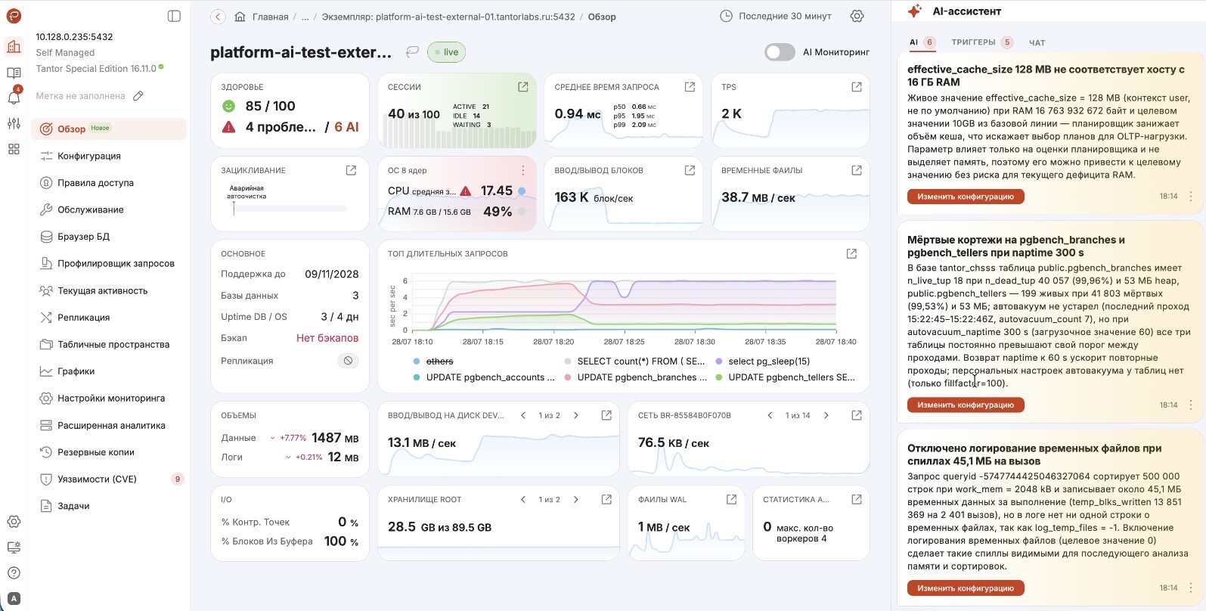Expand the Сессии widget in new view
This screenshot has width=1206, height=611.
coord(522,87)
